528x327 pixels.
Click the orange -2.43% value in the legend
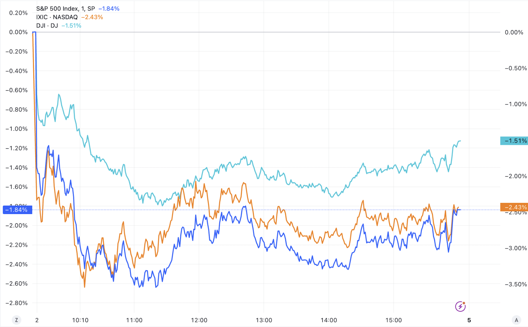(92, 17)
